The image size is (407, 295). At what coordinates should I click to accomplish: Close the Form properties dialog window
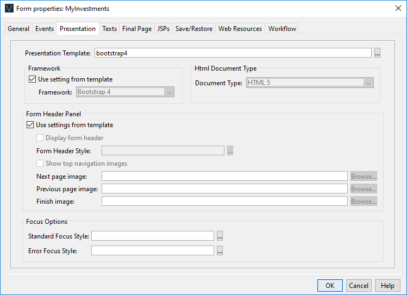397,8
